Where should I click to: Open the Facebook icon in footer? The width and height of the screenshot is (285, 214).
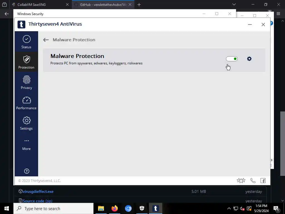click(x=263, y=181)
